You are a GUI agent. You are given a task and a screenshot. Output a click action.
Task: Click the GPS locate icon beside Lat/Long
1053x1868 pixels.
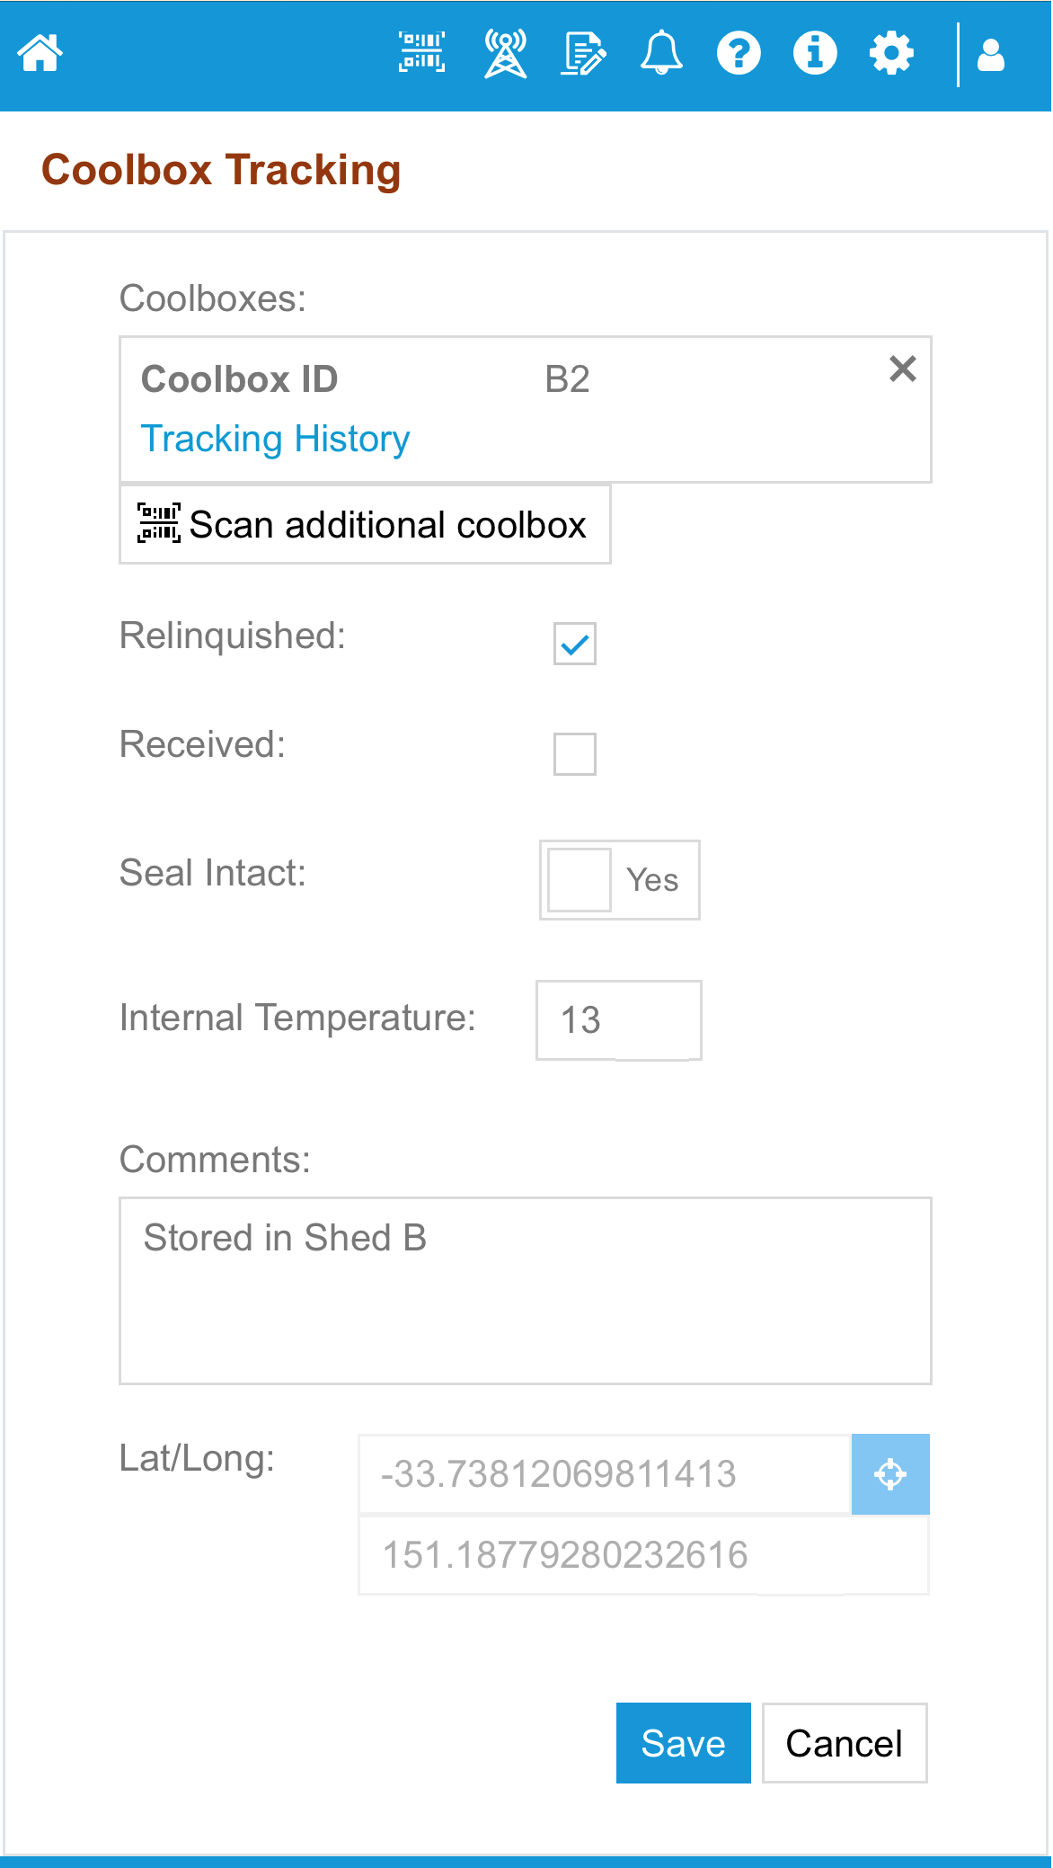889,1473
